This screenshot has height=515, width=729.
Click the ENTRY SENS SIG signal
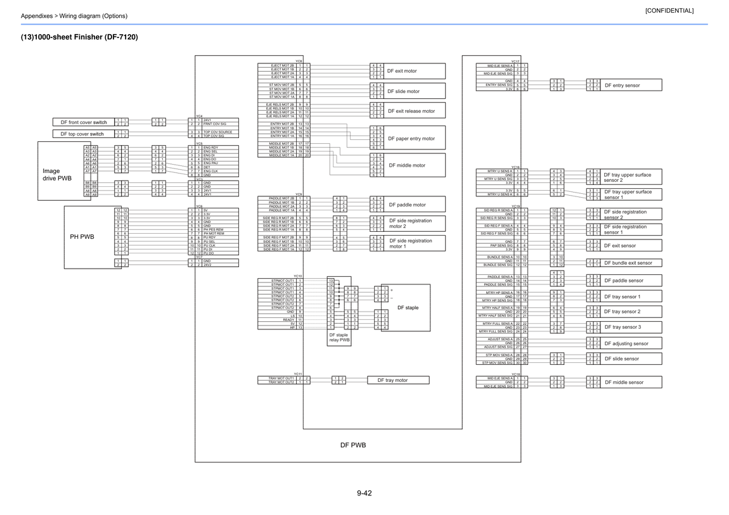click(x=500, y=85)
